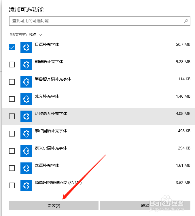
Task: Select the 果鲁穆齐语补充字体 item name
Action: [x=53, y=79]
